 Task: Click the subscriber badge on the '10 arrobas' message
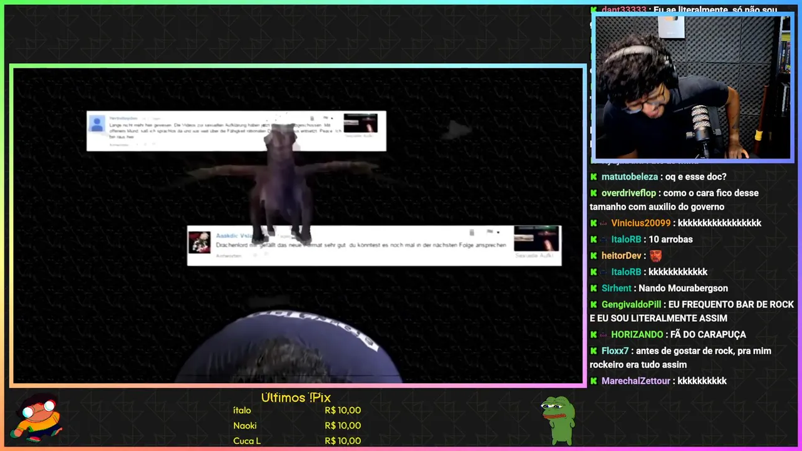pos(604,240)
